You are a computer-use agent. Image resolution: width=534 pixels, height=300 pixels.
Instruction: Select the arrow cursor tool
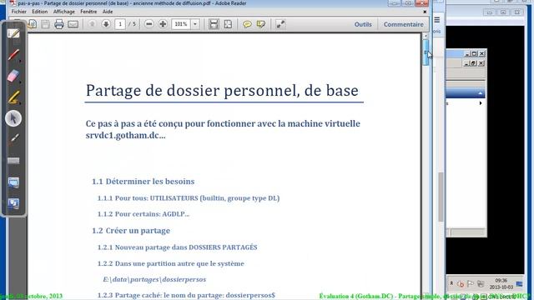pyautogui.click(x=13, y=118)
